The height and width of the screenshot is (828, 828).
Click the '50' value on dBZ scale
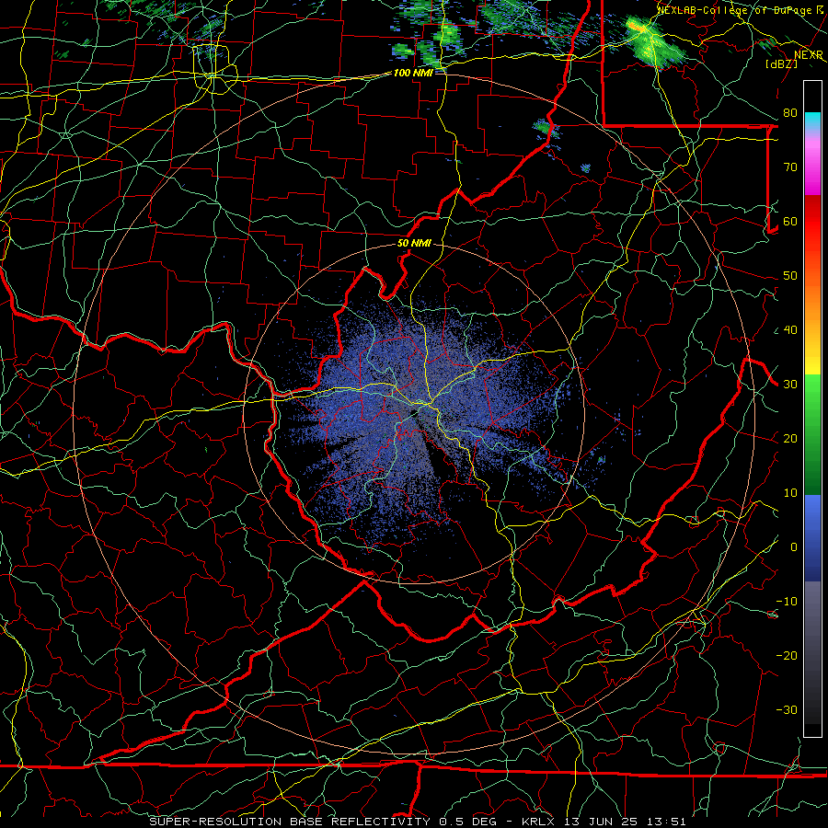[x=790, y=276]
